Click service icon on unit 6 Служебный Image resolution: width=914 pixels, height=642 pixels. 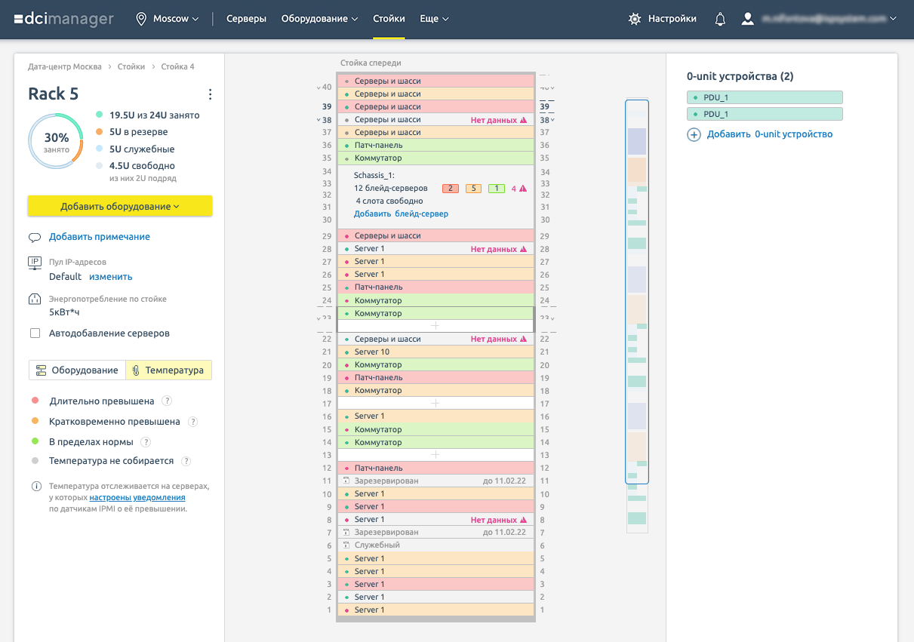click(346, 545)
